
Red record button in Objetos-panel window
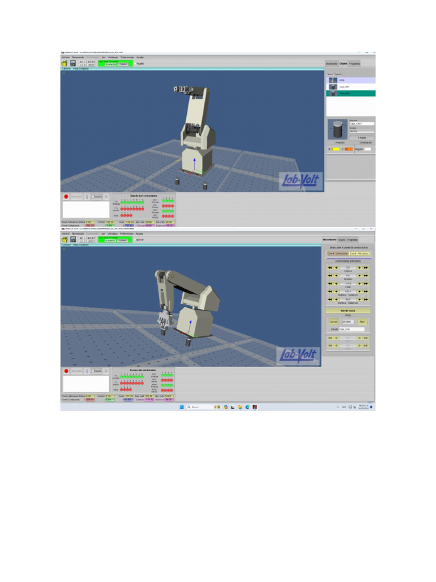[66, 197]
